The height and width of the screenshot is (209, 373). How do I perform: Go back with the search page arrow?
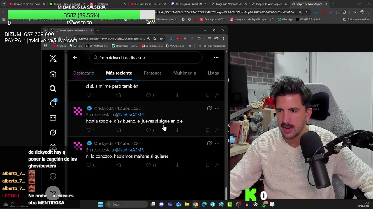75,57
